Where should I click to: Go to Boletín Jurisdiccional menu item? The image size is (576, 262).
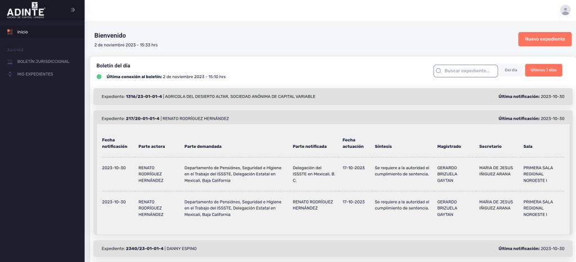pos(43,61)
